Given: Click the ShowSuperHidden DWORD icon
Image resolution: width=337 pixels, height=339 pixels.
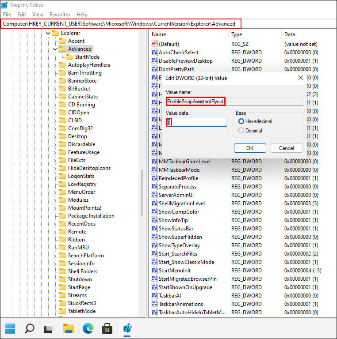Looking at the screenshot, I should coord(154,237).
